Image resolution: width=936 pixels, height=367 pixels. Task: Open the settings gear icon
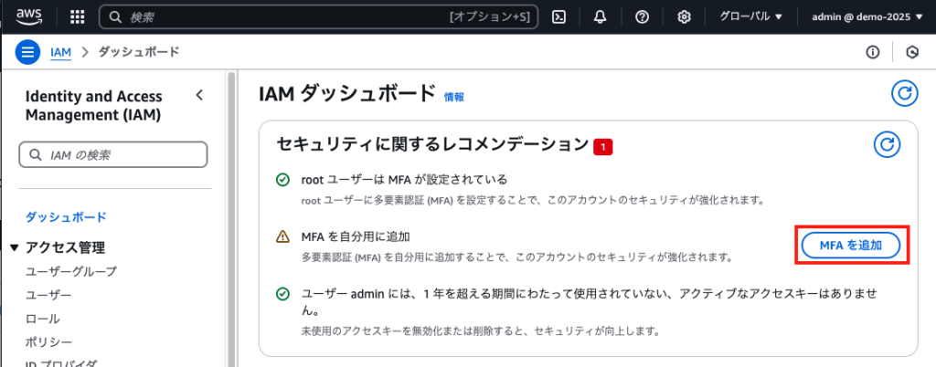tap(684, 16)
